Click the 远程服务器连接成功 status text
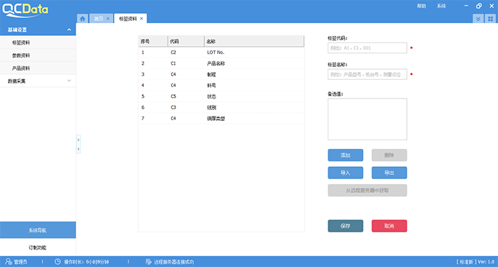The height and width of the screenshot is (267, 498). (x=174, y=262)
